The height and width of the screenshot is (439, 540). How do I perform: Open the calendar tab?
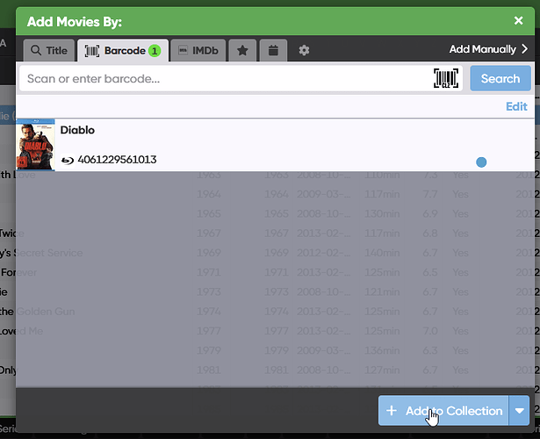(273, 51)
